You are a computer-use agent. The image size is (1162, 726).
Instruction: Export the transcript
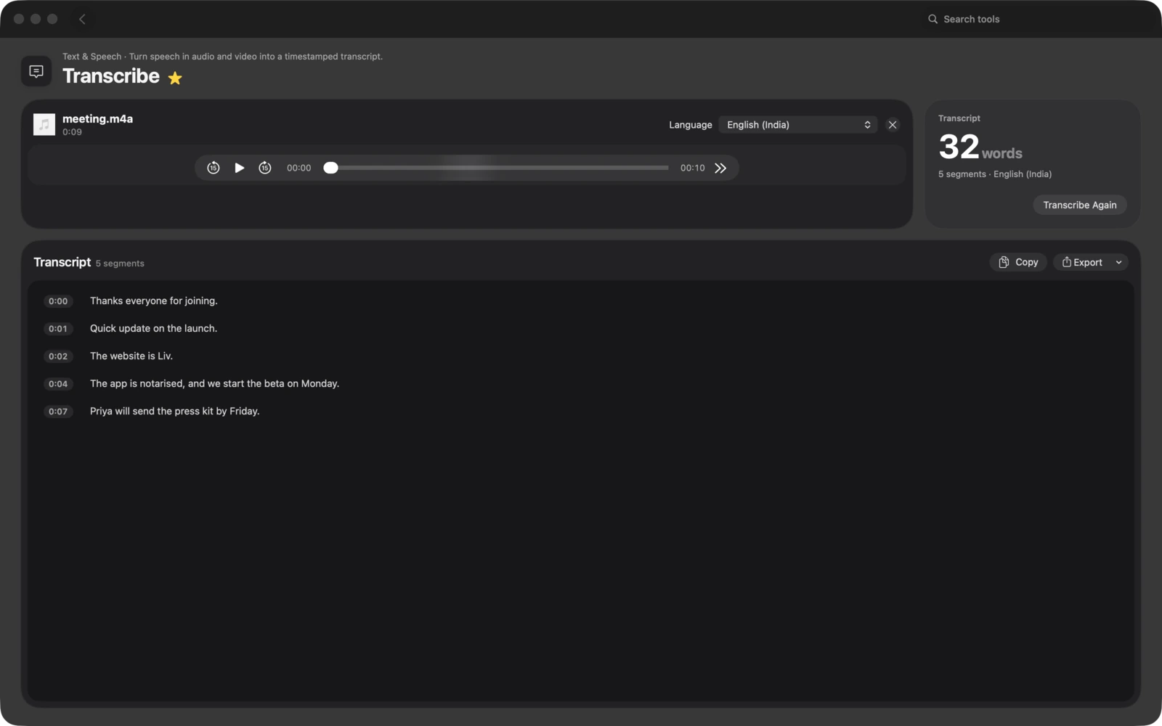1081,262
